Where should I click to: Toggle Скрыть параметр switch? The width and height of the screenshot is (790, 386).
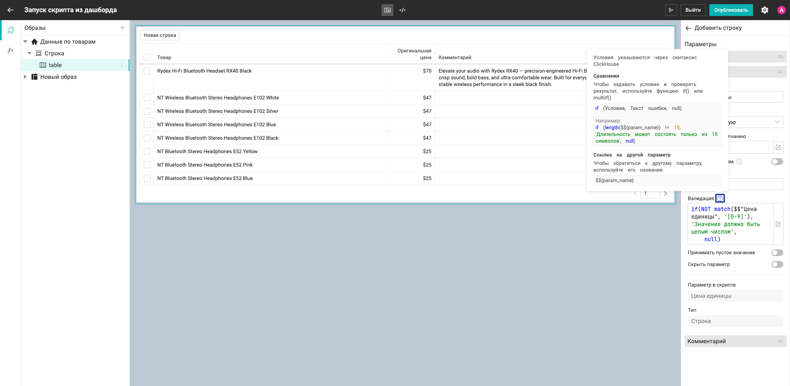point(777,264)
